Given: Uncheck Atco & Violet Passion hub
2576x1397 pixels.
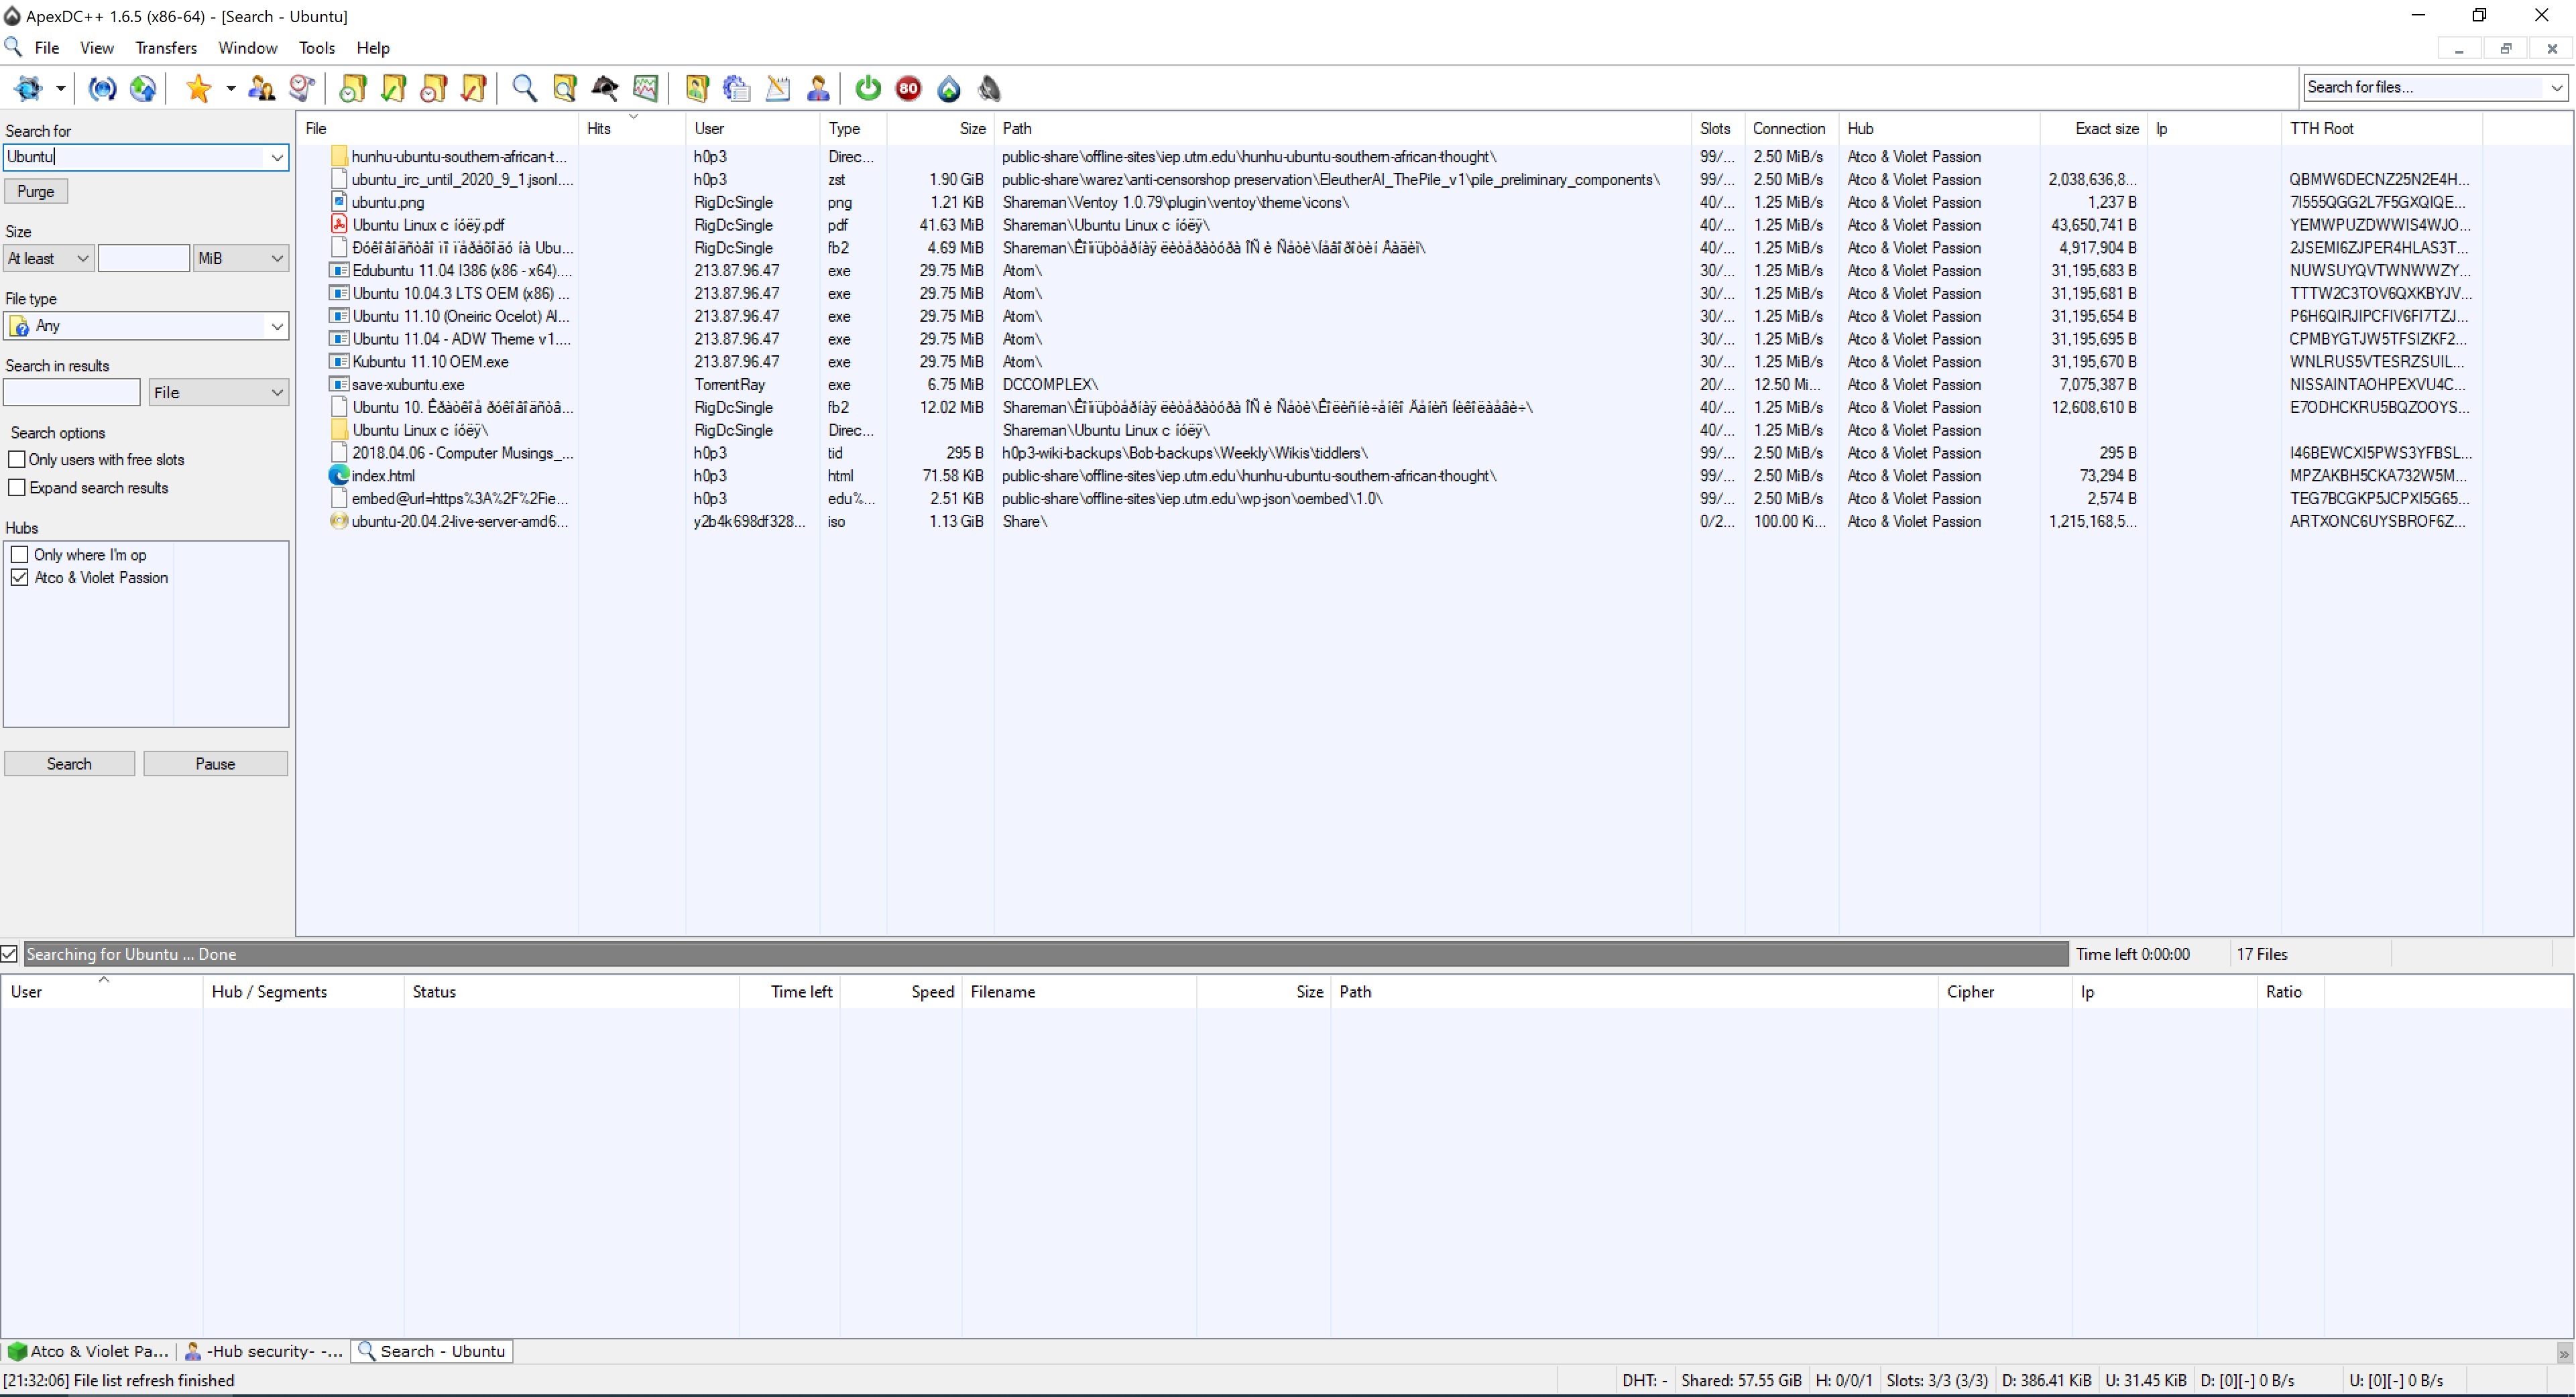Looking at the screenshot, I should point(19,578).
